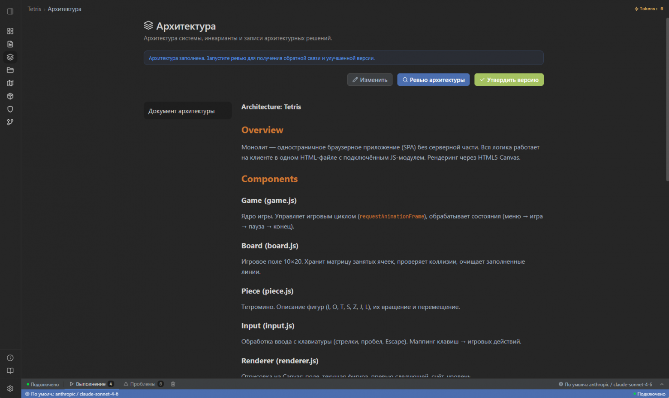The width and height of the screenshot is (669, 398).
Task: Click the Изменить button
Action: 370,80
